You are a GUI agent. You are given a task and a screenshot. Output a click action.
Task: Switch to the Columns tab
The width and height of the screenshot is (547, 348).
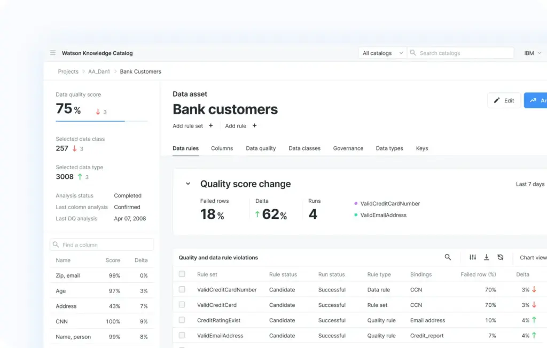click(x=222, y=148)
